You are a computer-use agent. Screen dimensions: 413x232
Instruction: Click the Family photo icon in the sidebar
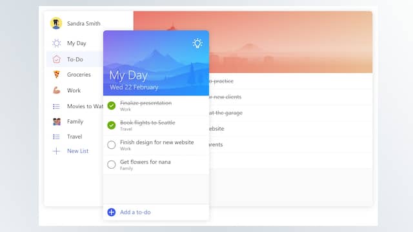point(57,122)
